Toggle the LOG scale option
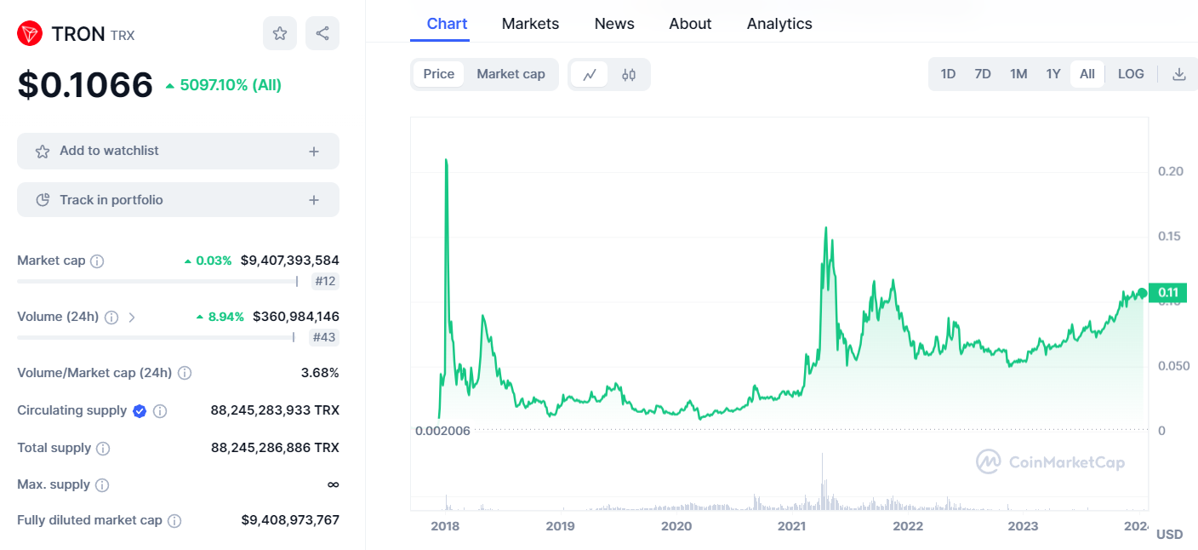This screenshot has height=550, width=1198. [1131, 74]
